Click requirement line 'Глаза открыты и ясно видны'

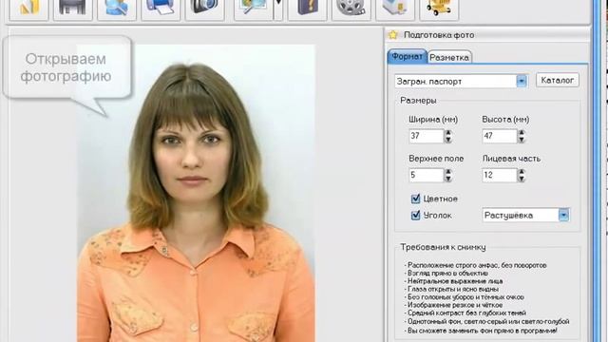pyautogui.click(x=452, y=289)
